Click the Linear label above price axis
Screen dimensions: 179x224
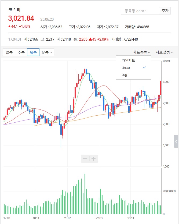point(166,61)
